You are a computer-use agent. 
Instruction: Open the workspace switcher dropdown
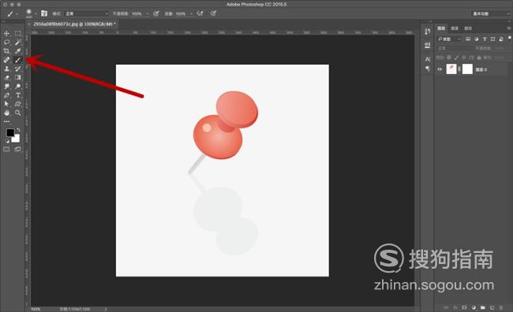[x=490, y=13]
